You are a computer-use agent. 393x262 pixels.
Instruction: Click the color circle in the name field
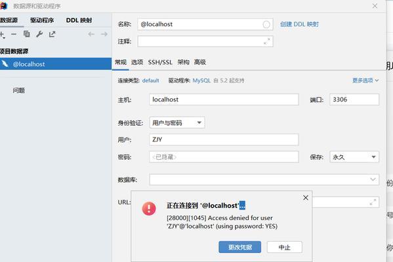(x=266, y=24)
